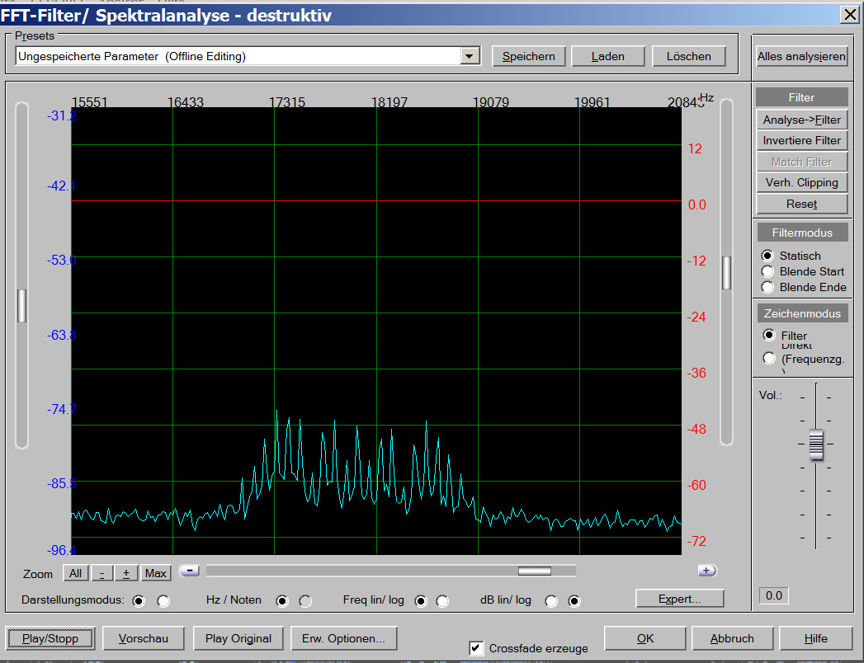Select first Darstellungsmodus radio option
This screenshot has width=864, height=663.
[x=139, y=601]
